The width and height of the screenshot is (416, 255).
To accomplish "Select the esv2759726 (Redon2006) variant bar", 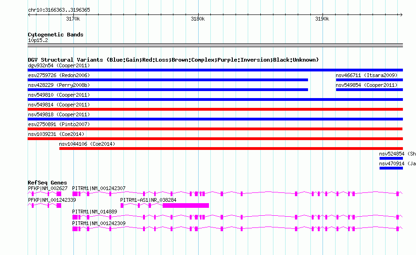I will 168,80.
